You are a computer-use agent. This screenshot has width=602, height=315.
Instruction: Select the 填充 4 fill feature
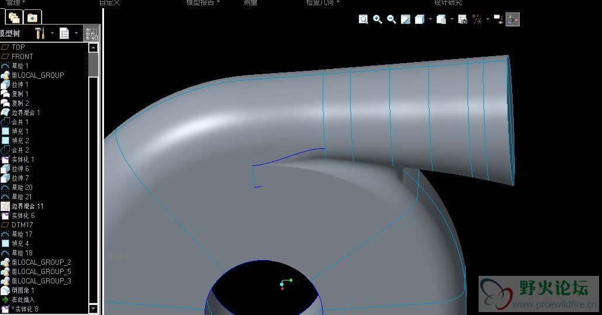pos(15,243)
